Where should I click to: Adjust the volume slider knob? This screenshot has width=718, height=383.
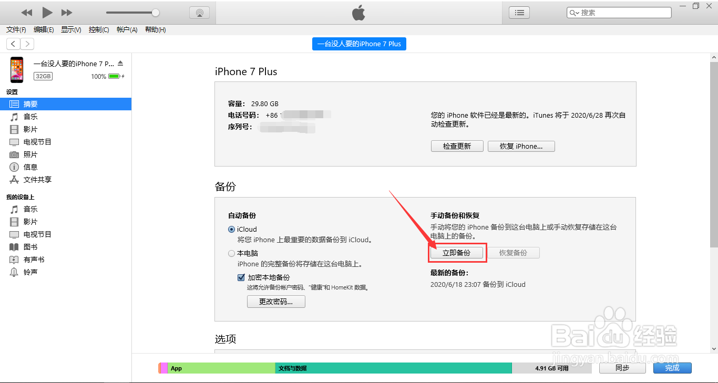click(x=156, y=13)
